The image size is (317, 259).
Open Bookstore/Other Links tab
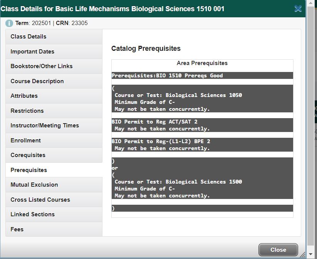coord(54,66)
